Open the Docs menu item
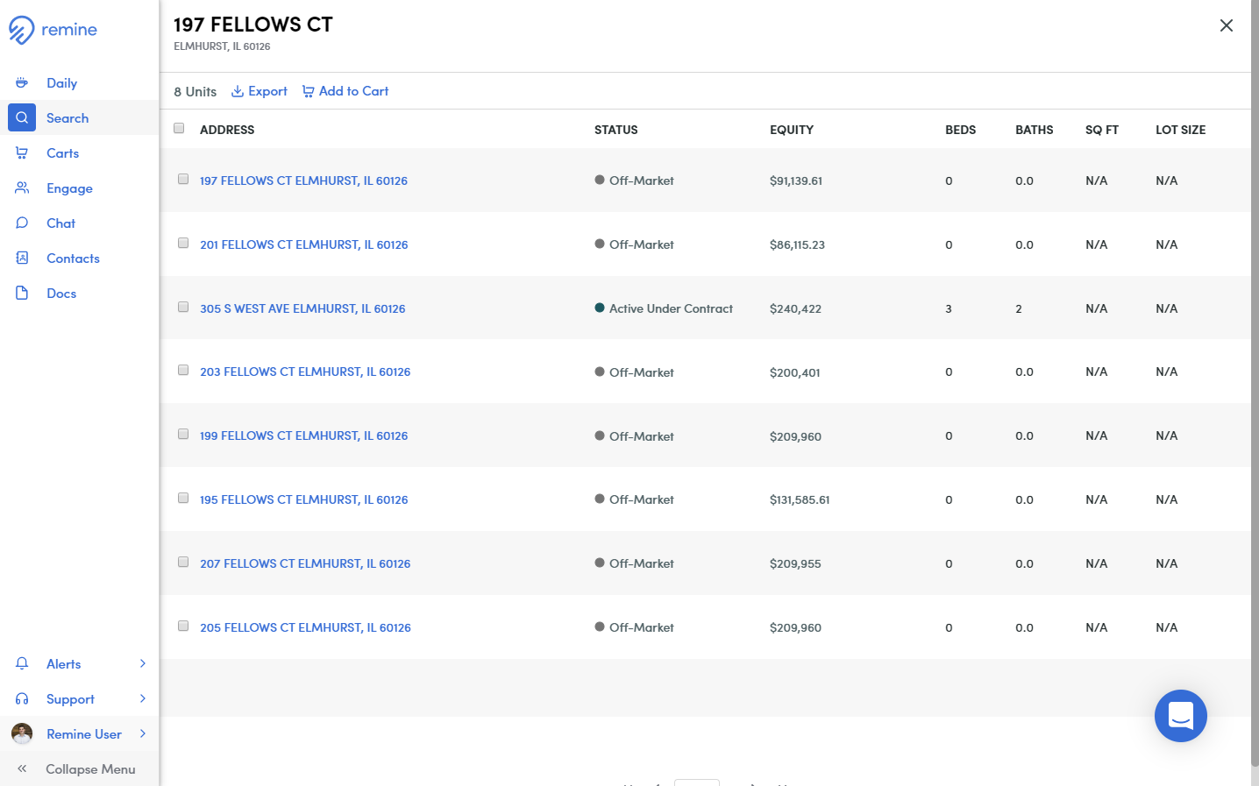Image resolution: width=1259 pixels, height=786 pixels. pyautogui.click(x=61, y=294)
